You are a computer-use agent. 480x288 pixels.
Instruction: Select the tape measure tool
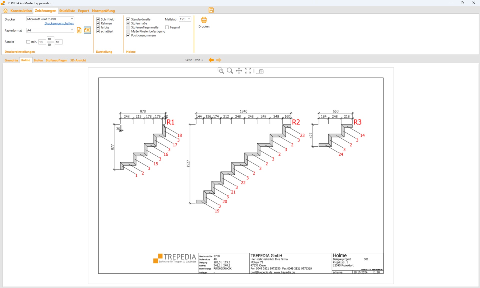pos(260,71)
